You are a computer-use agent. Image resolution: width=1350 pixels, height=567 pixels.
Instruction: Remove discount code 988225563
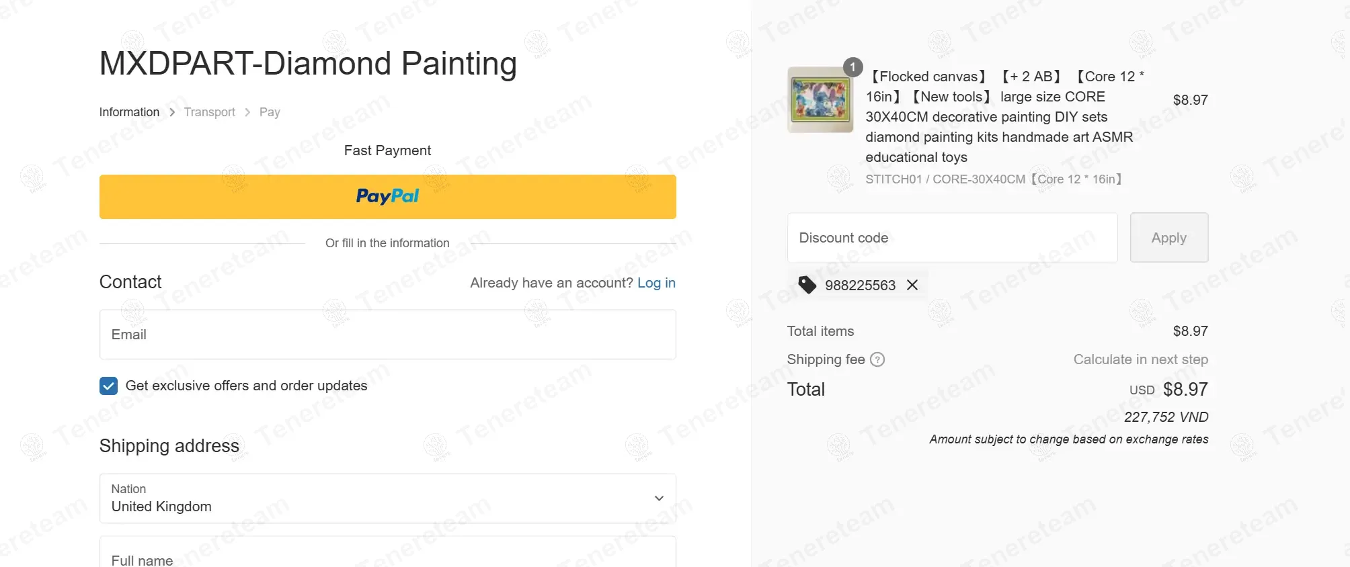coord(912,285)
